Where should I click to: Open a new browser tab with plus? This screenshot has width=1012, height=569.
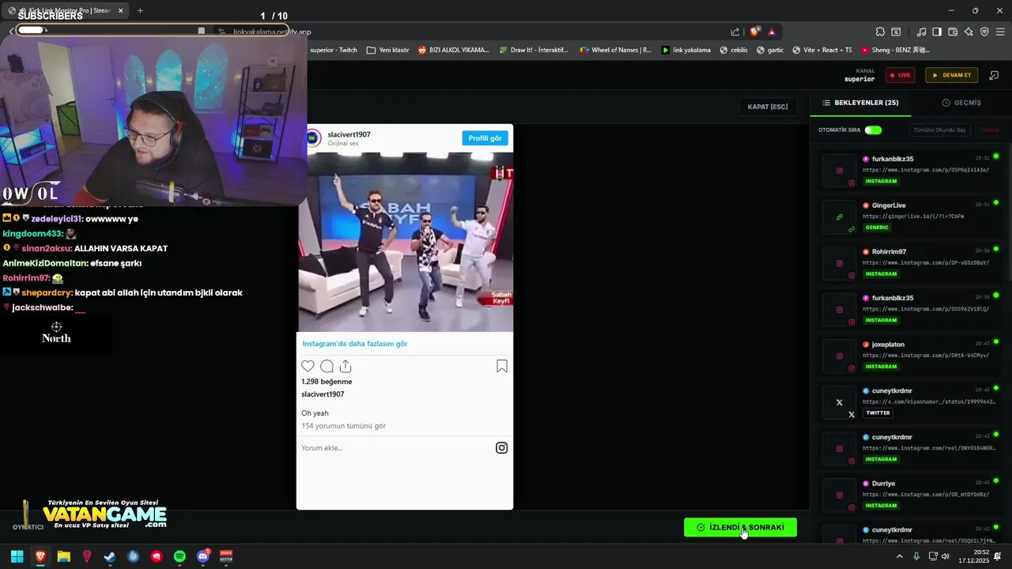coord(140,10)
